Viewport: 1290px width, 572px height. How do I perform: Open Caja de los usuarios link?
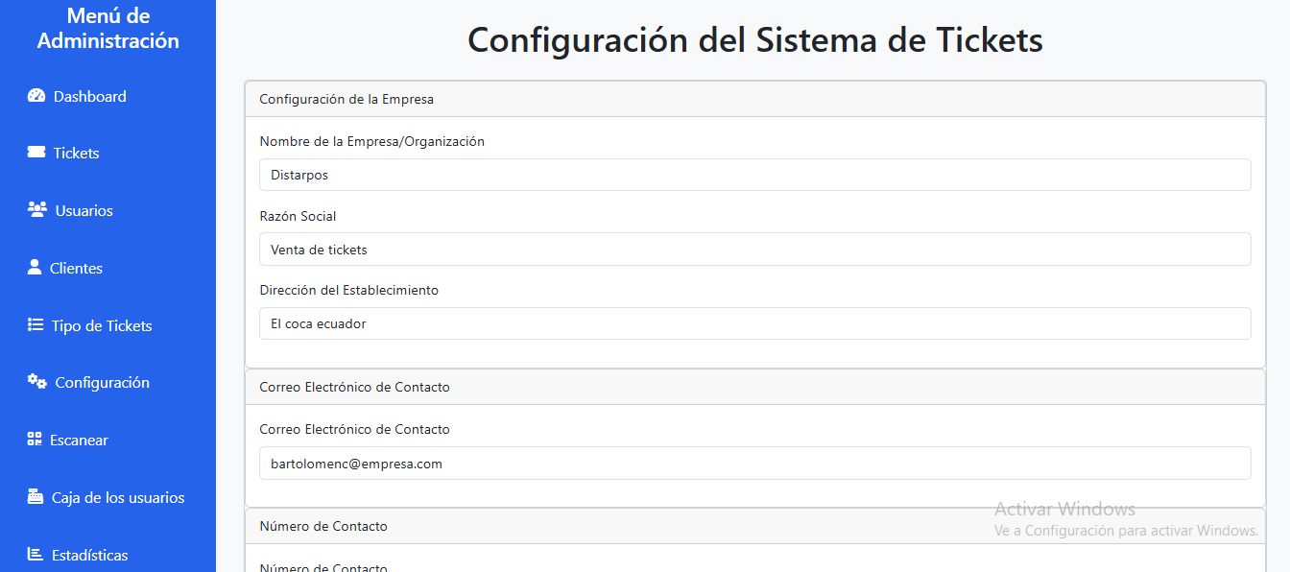118,497
